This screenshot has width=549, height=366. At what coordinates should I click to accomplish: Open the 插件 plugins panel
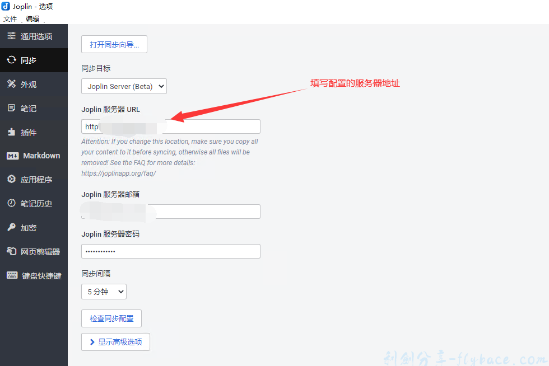(x=34, y=132)
